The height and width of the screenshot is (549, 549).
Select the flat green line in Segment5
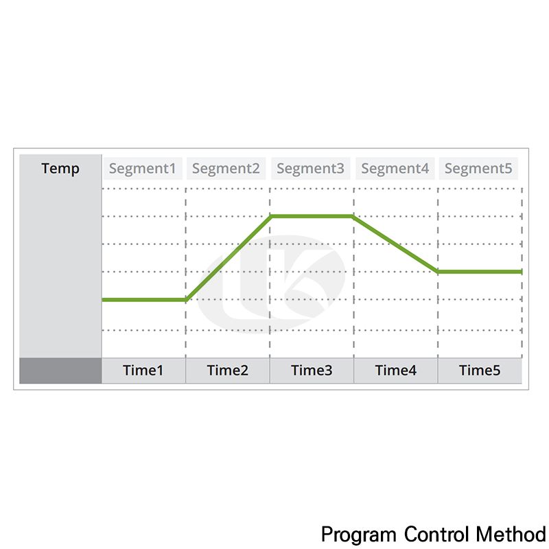coord(480,272)
